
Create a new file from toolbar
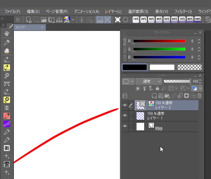[28, 20]
